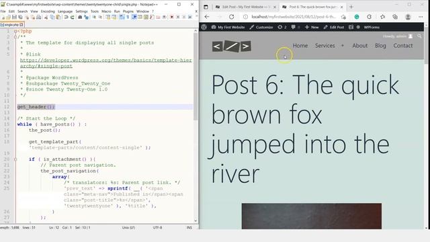
Task: Click the site search magnifier icon
Action: (x=419, y=36)
